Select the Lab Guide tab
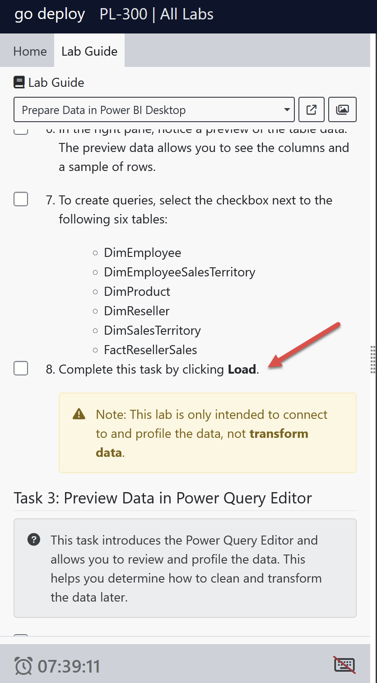Viewport: 377px width, 683px height. [x=89, y=51]
